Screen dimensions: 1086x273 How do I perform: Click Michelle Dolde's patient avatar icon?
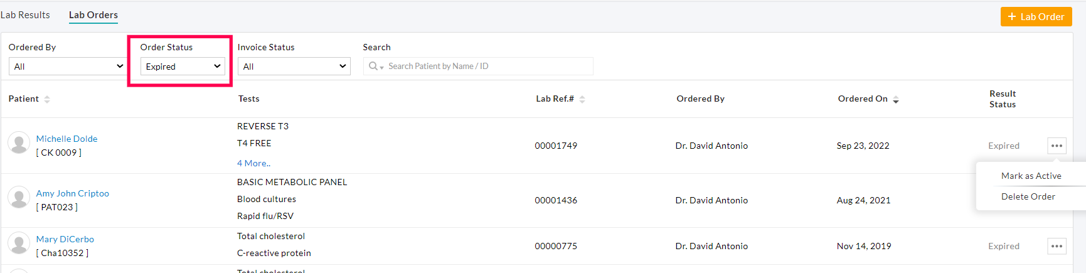tap(19, 143)
